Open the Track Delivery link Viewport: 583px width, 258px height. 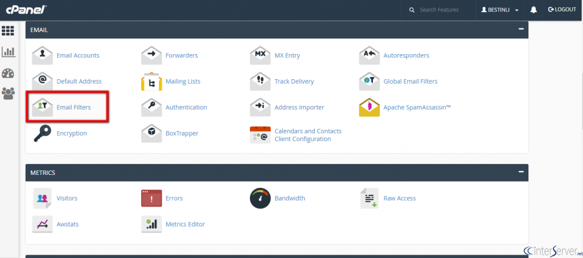pyautogui.click(x=294, y=81)
